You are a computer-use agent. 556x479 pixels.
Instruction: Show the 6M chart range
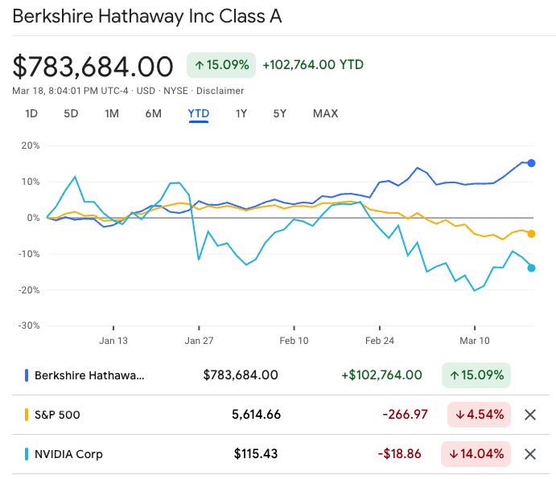[153, 113]
